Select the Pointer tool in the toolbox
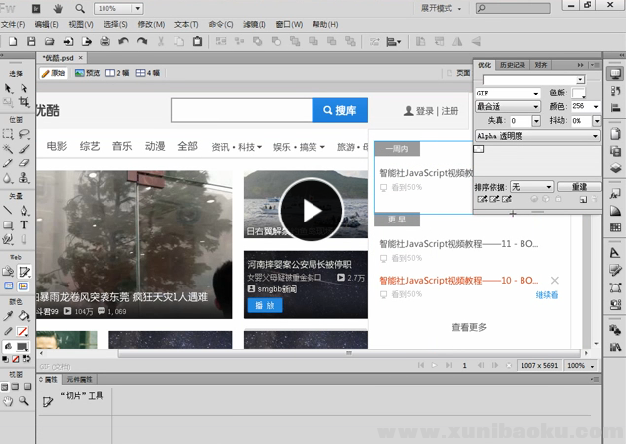Viewport: 626px width, 444px height. click(8, 88)
